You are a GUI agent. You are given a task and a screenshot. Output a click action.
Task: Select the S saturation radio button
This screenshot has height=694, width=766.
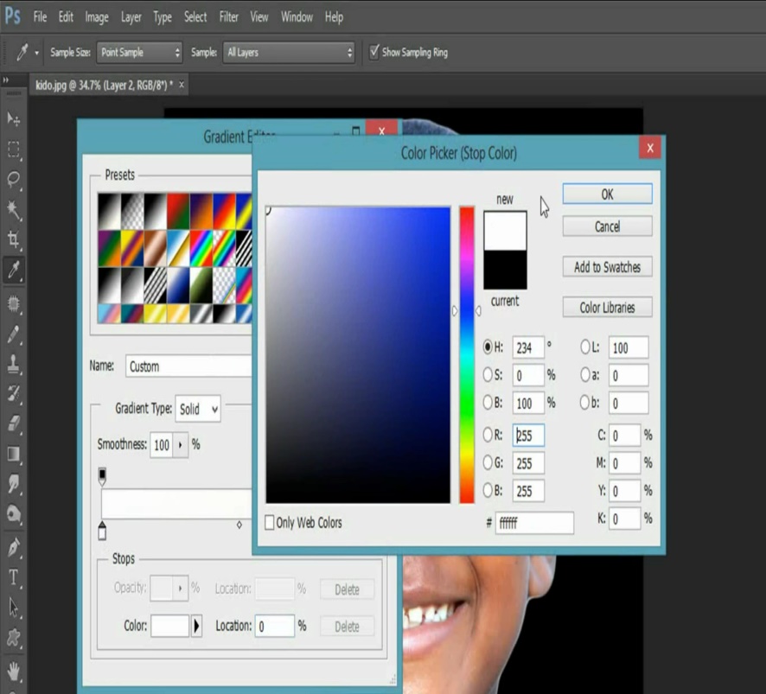[x=488, y=374]
